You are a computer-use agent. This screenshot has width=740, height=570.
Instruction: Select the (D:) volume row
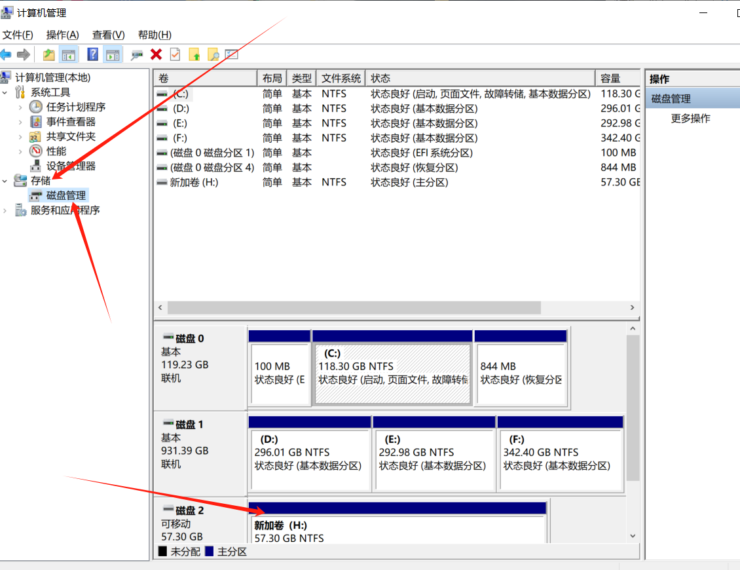[x=397, y=109]
